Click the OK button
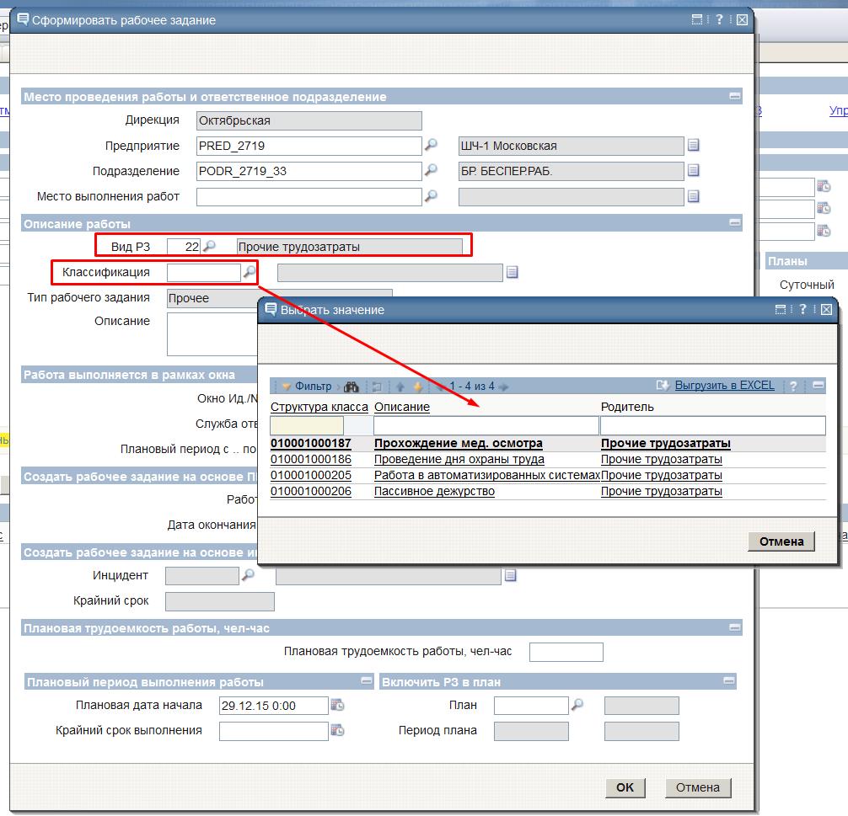This screenshot has height=816, width=848. pyautogui.click(x=625, y=787)
